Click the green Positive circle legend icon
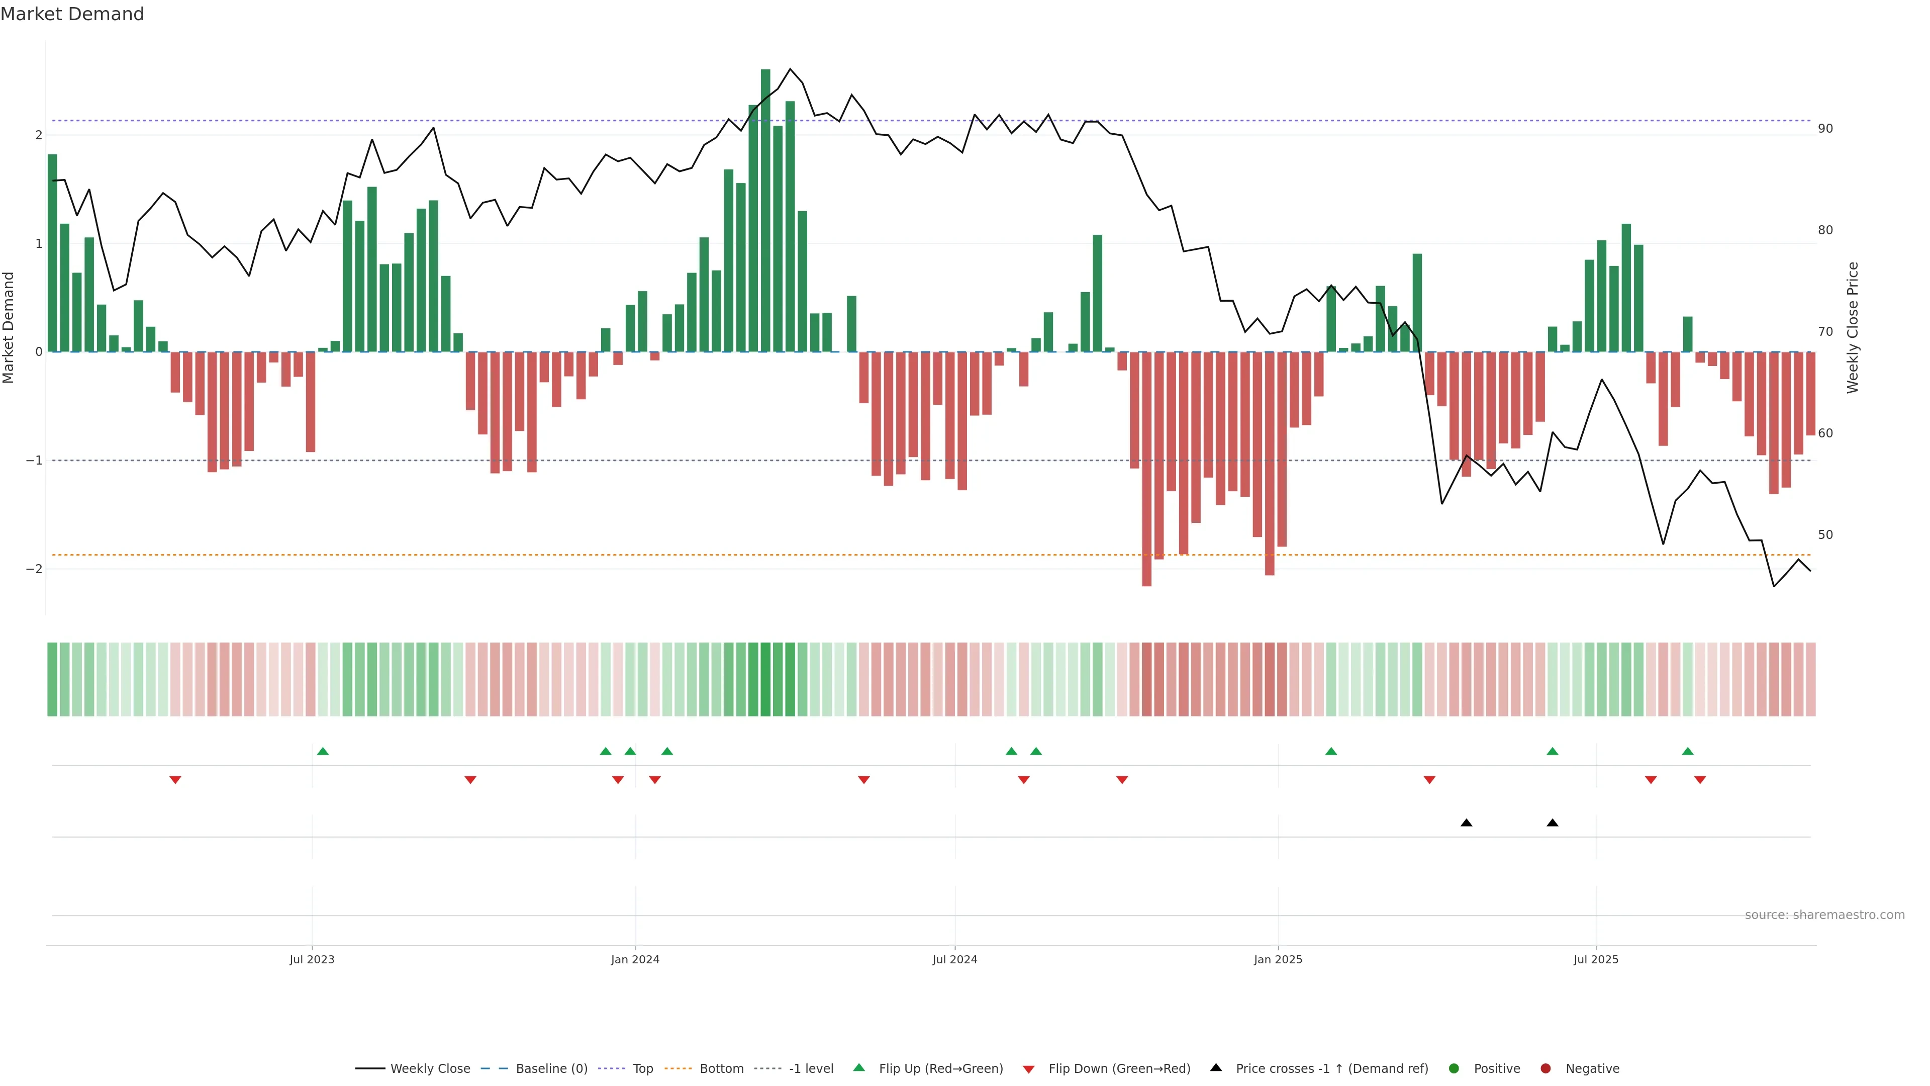The height and width of the screenshot is (1086, 1930). 1454,1068
